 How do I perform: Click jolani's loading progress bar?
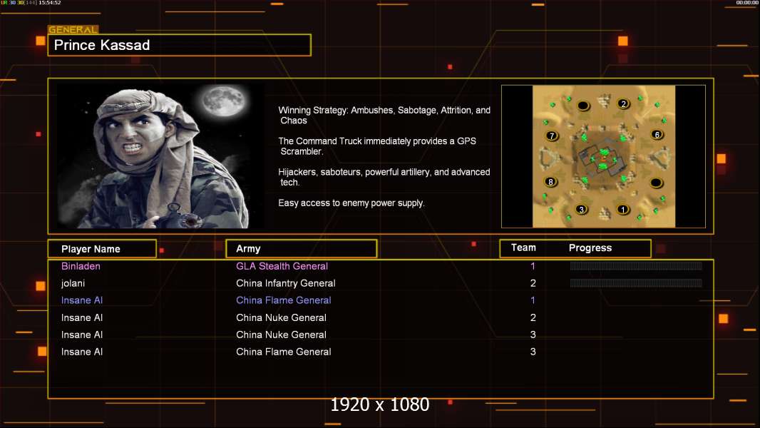pyautogui.click(x=636, y=283)
